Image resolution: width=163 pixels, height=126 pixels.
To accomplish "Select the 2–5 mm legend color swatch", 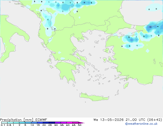I will pos(22,123).
